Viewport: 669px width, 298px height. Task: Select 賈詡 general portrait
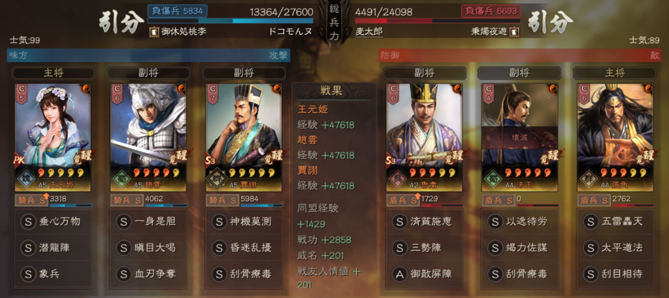pyautogui.click(x=244, y=137)
